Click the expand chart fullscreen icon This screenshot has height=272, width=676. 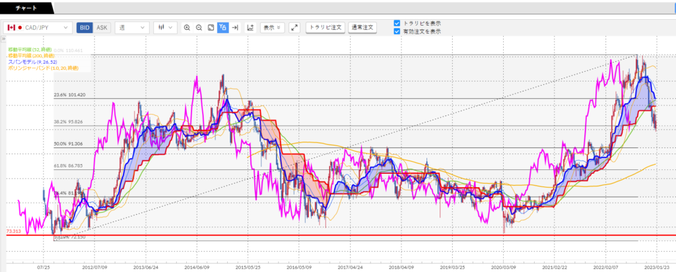pyautogui.click(x=294, y=28)
